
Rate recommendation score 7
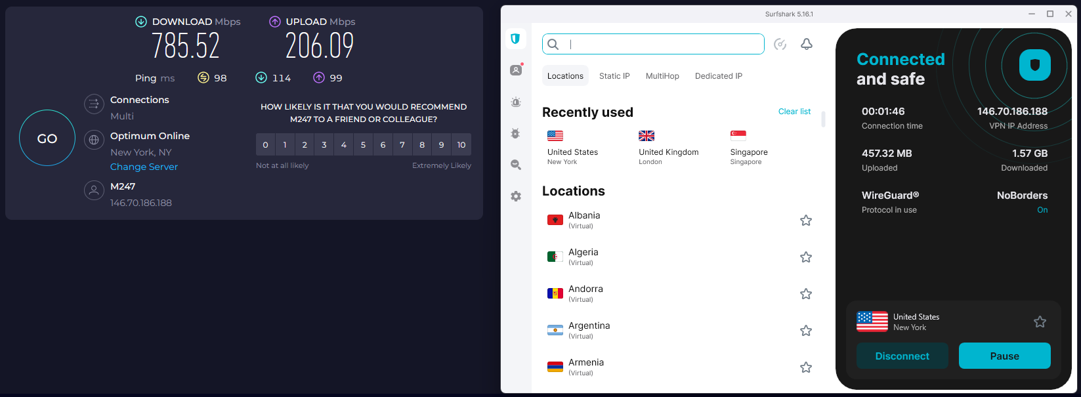pyautogui.click(x=402, y=144)
